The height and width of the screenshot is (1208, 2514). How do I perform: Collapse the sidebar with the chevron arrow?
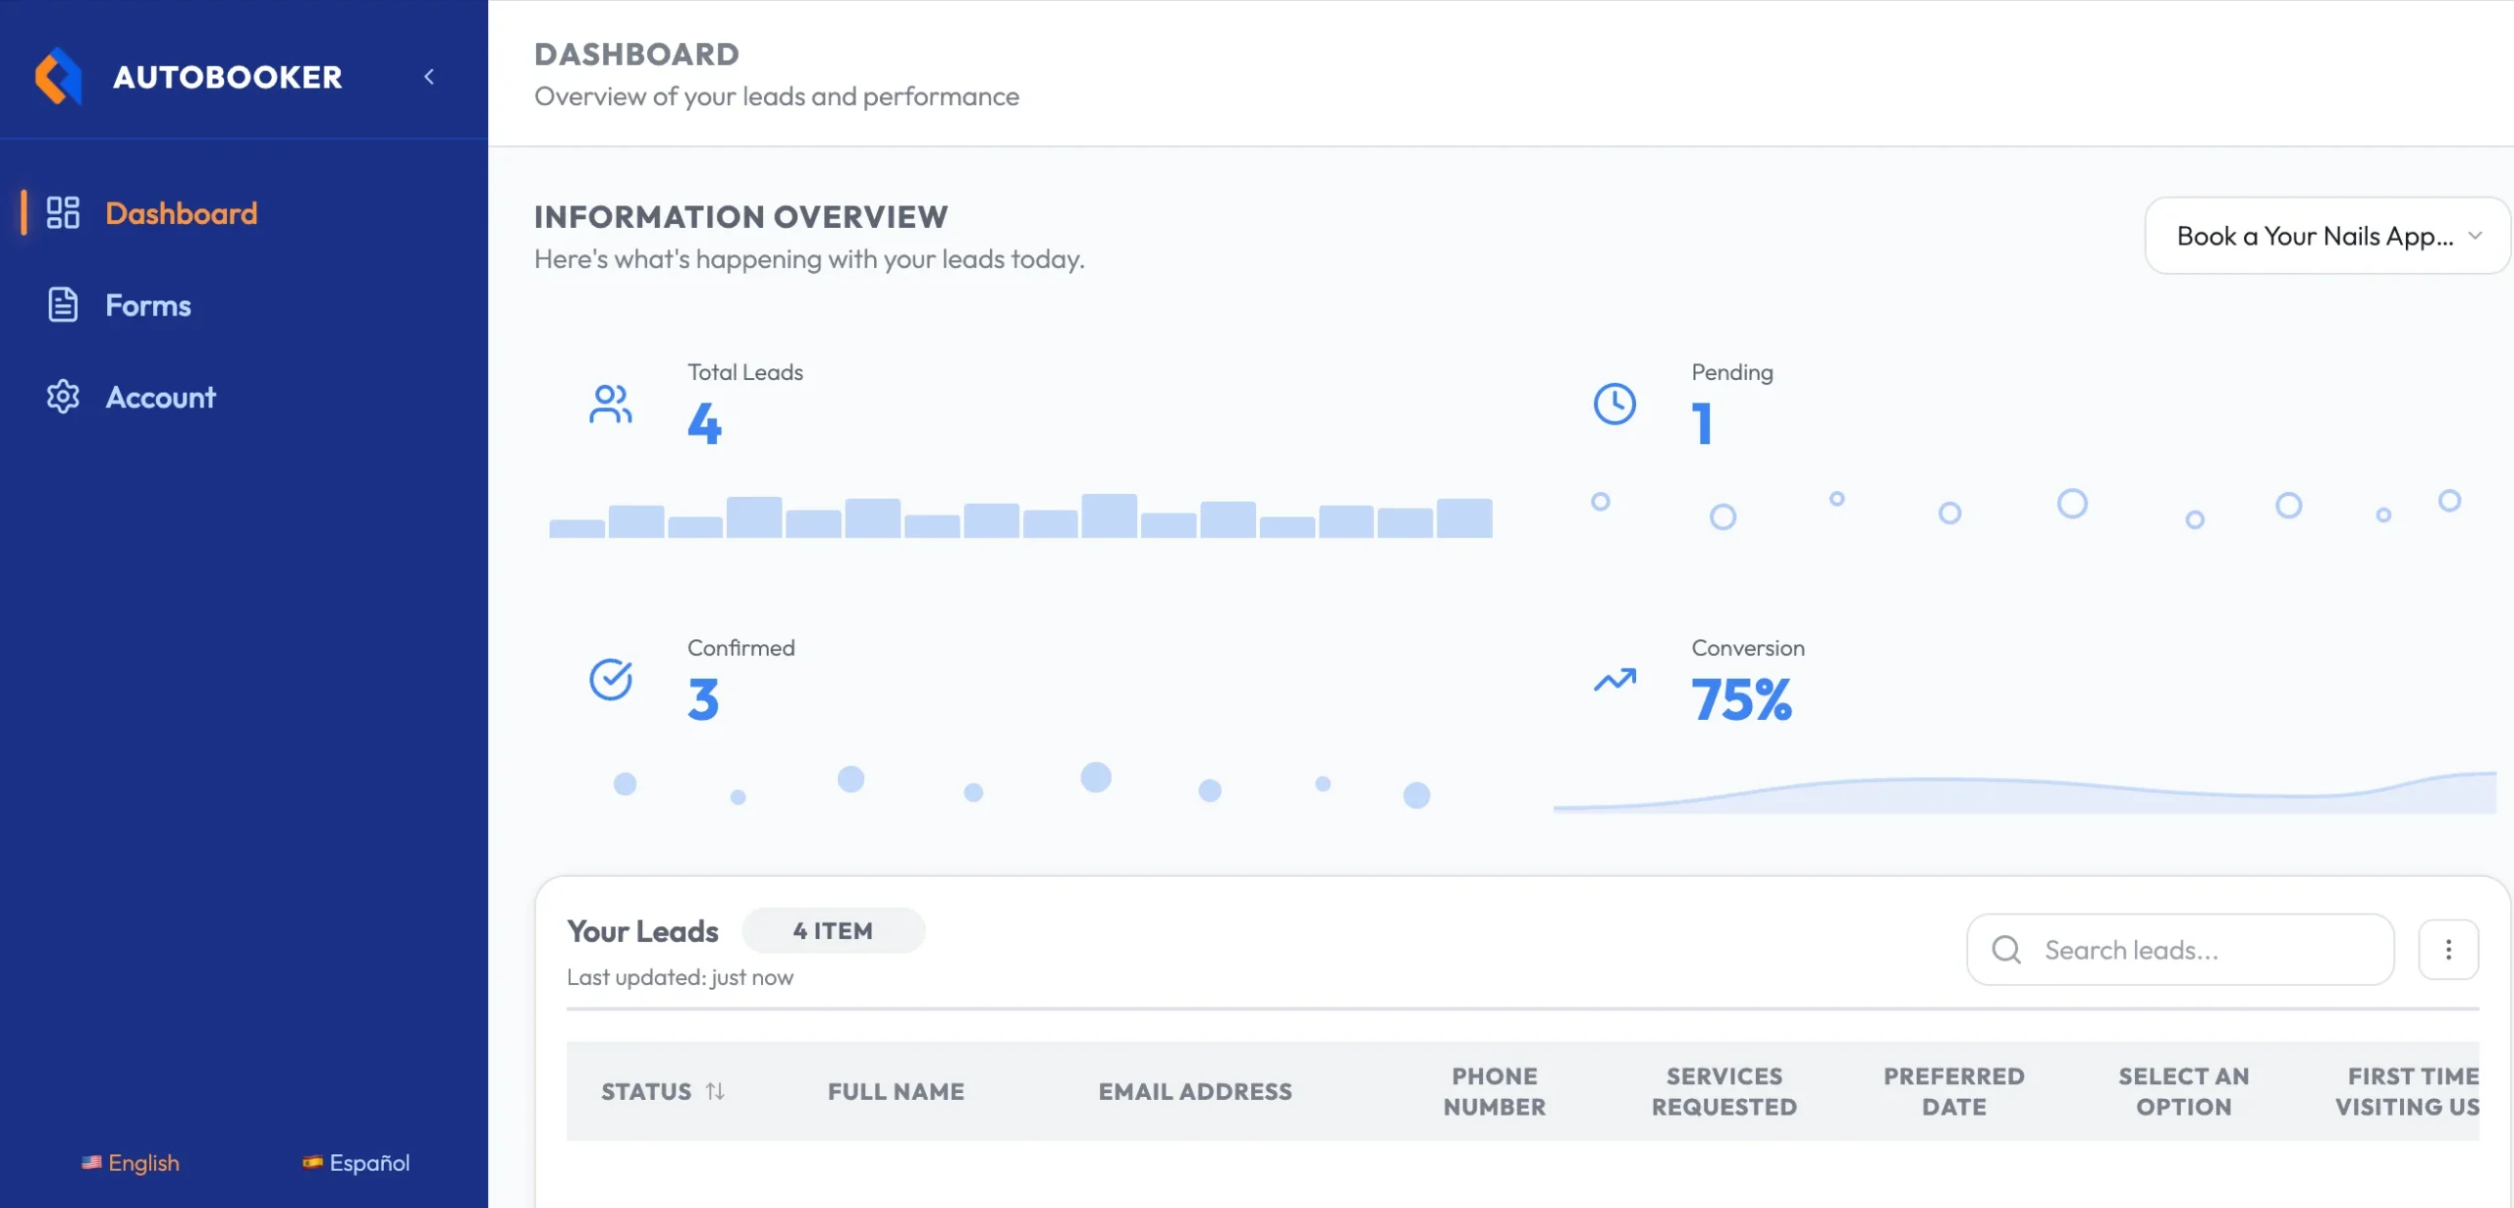[x=429, y=77]
